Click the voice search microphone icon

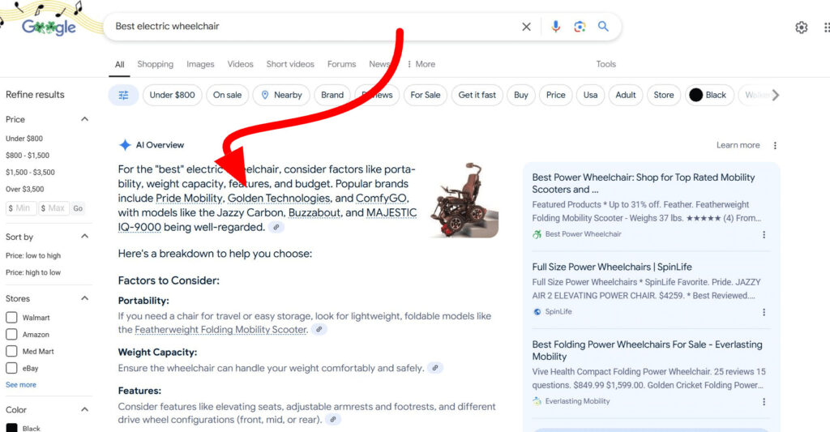click(x=555, y=27)
